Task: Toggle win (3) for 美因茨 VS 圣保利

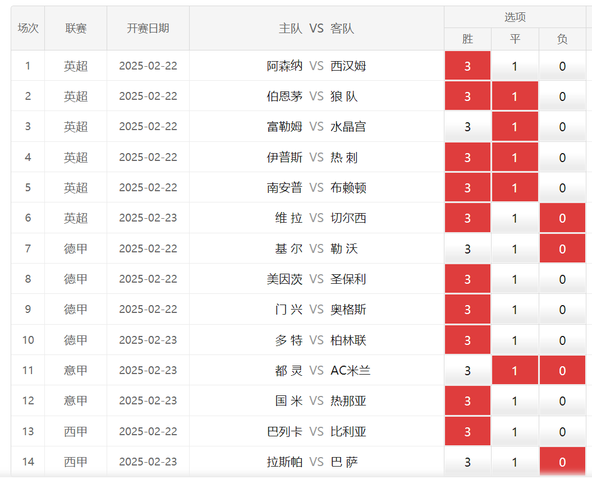Action: coord(467,279)
